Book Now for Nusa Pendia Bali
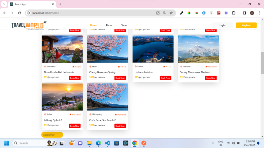The height and width of the screenshot is (148, 264). [75, 78]
